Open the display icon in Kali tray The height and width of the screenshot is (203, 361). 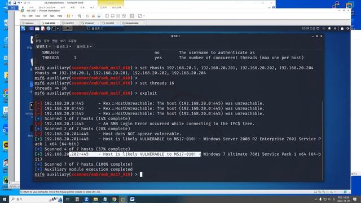pos(318,29)
